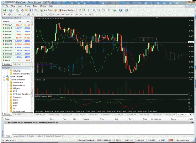Collapse the Custom Indicators tree node
This screenshot has width=196, height=143.
pos(4,79)
